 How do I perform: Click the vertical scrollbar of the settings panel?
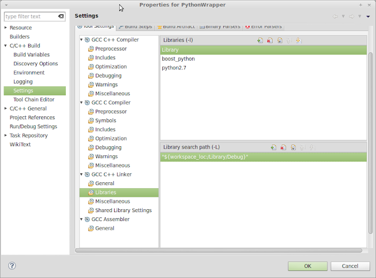pyautogui.click(x=371, y=143)
